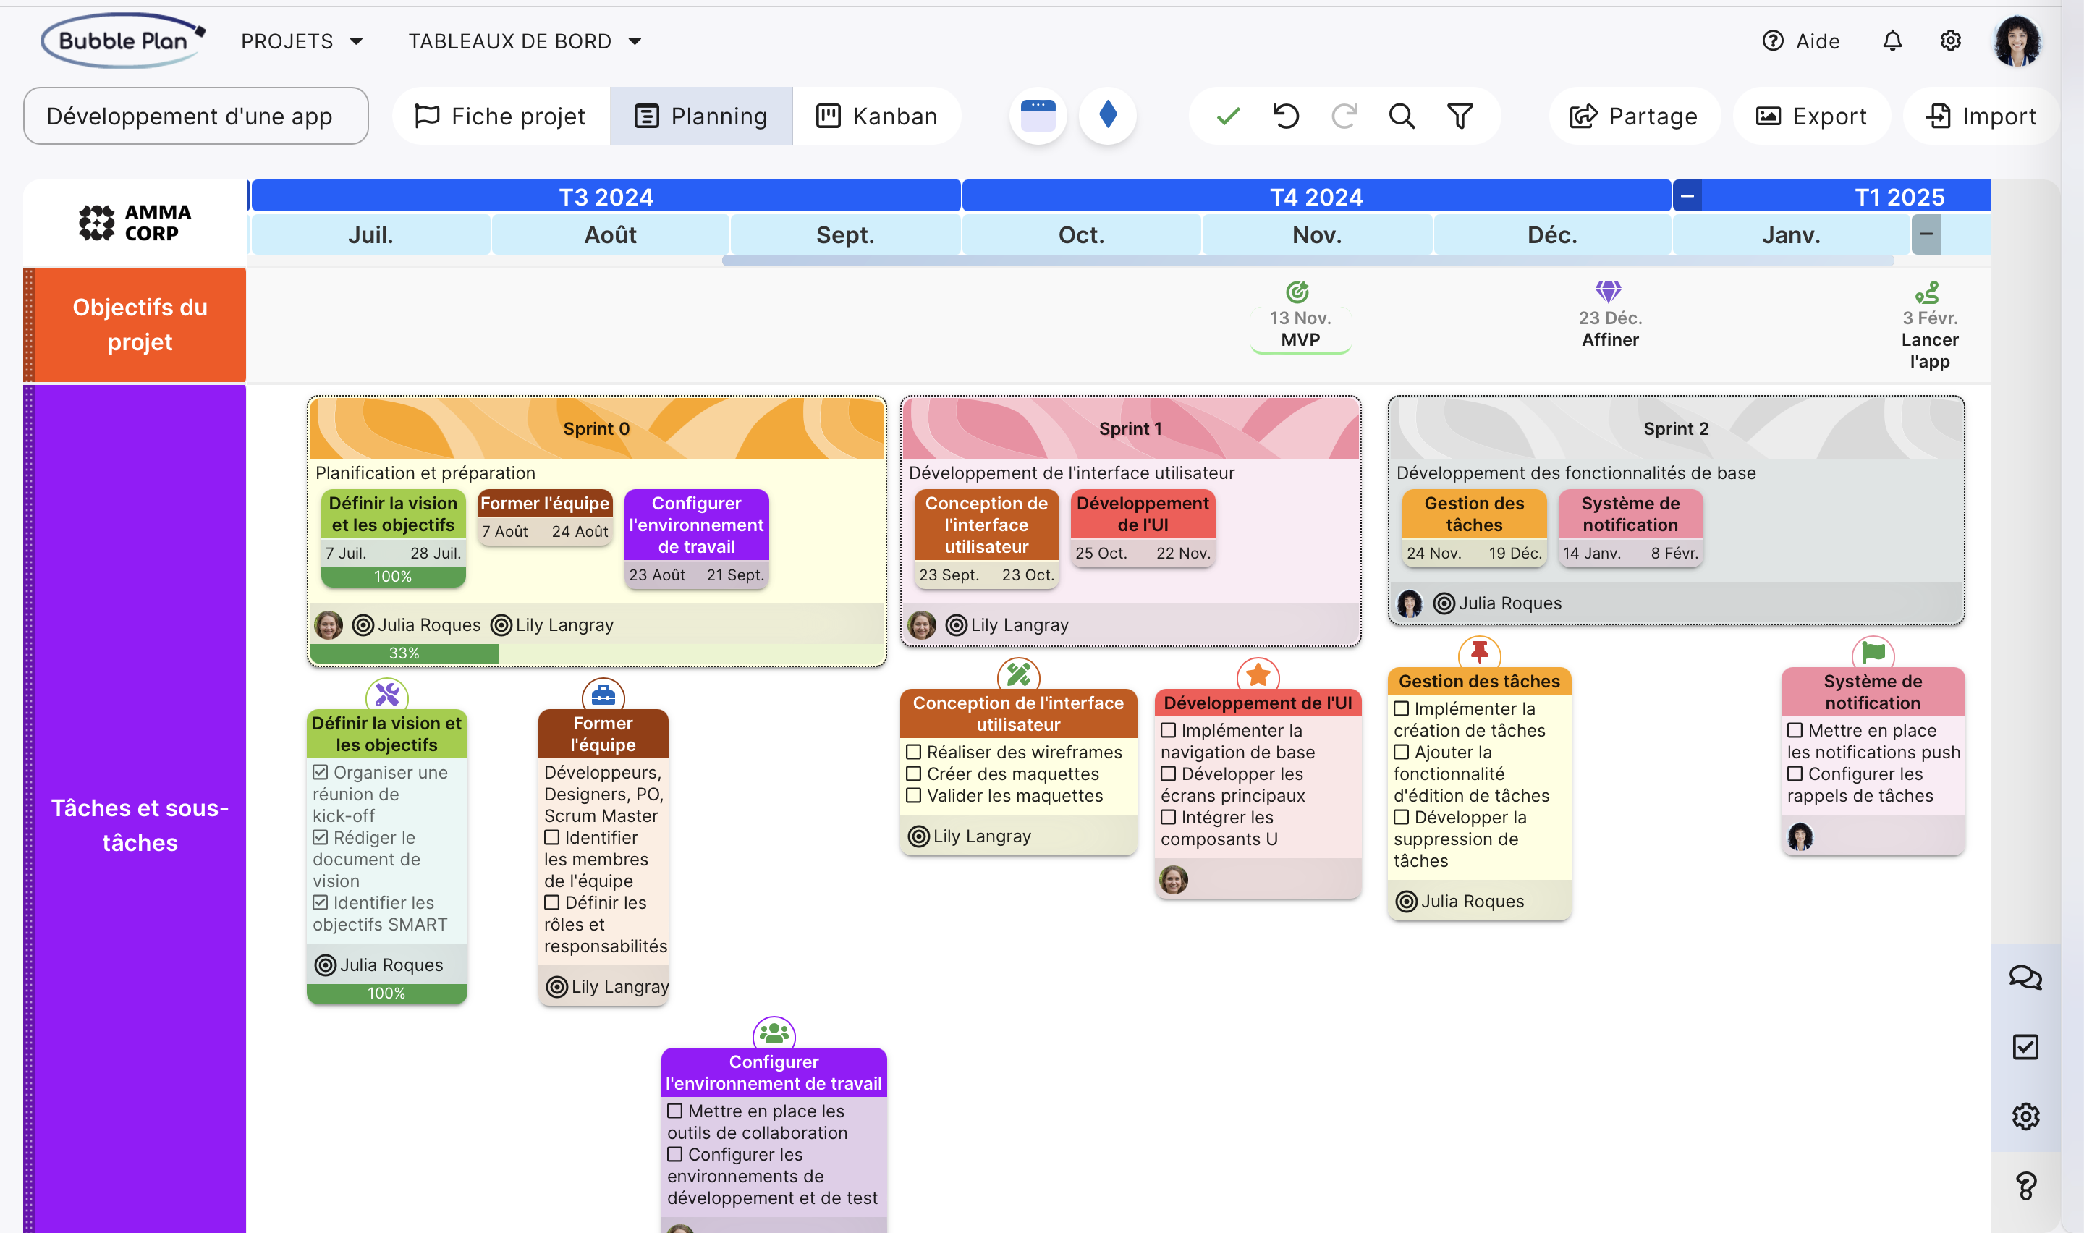Redo the last action
This screenshot has width=2084, height=1233.
1344,116
